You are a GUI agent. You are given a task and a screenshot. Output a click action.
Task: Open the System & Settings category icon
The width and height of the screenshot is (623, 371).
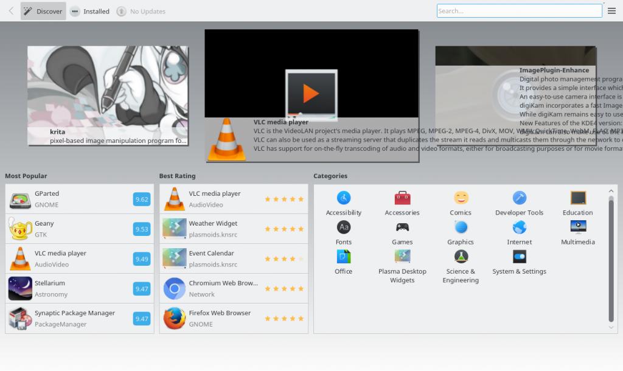click(519, 257)
